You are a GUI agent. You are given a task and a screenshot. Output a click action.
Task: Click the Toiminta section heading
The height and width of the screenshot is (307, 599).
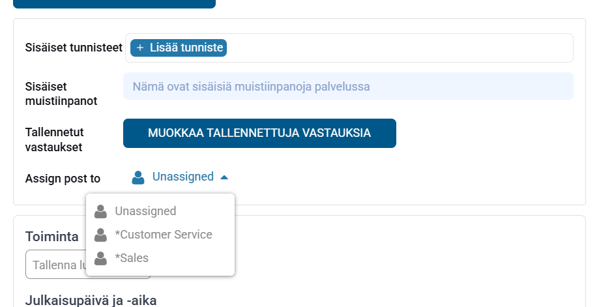click(52, 237)
